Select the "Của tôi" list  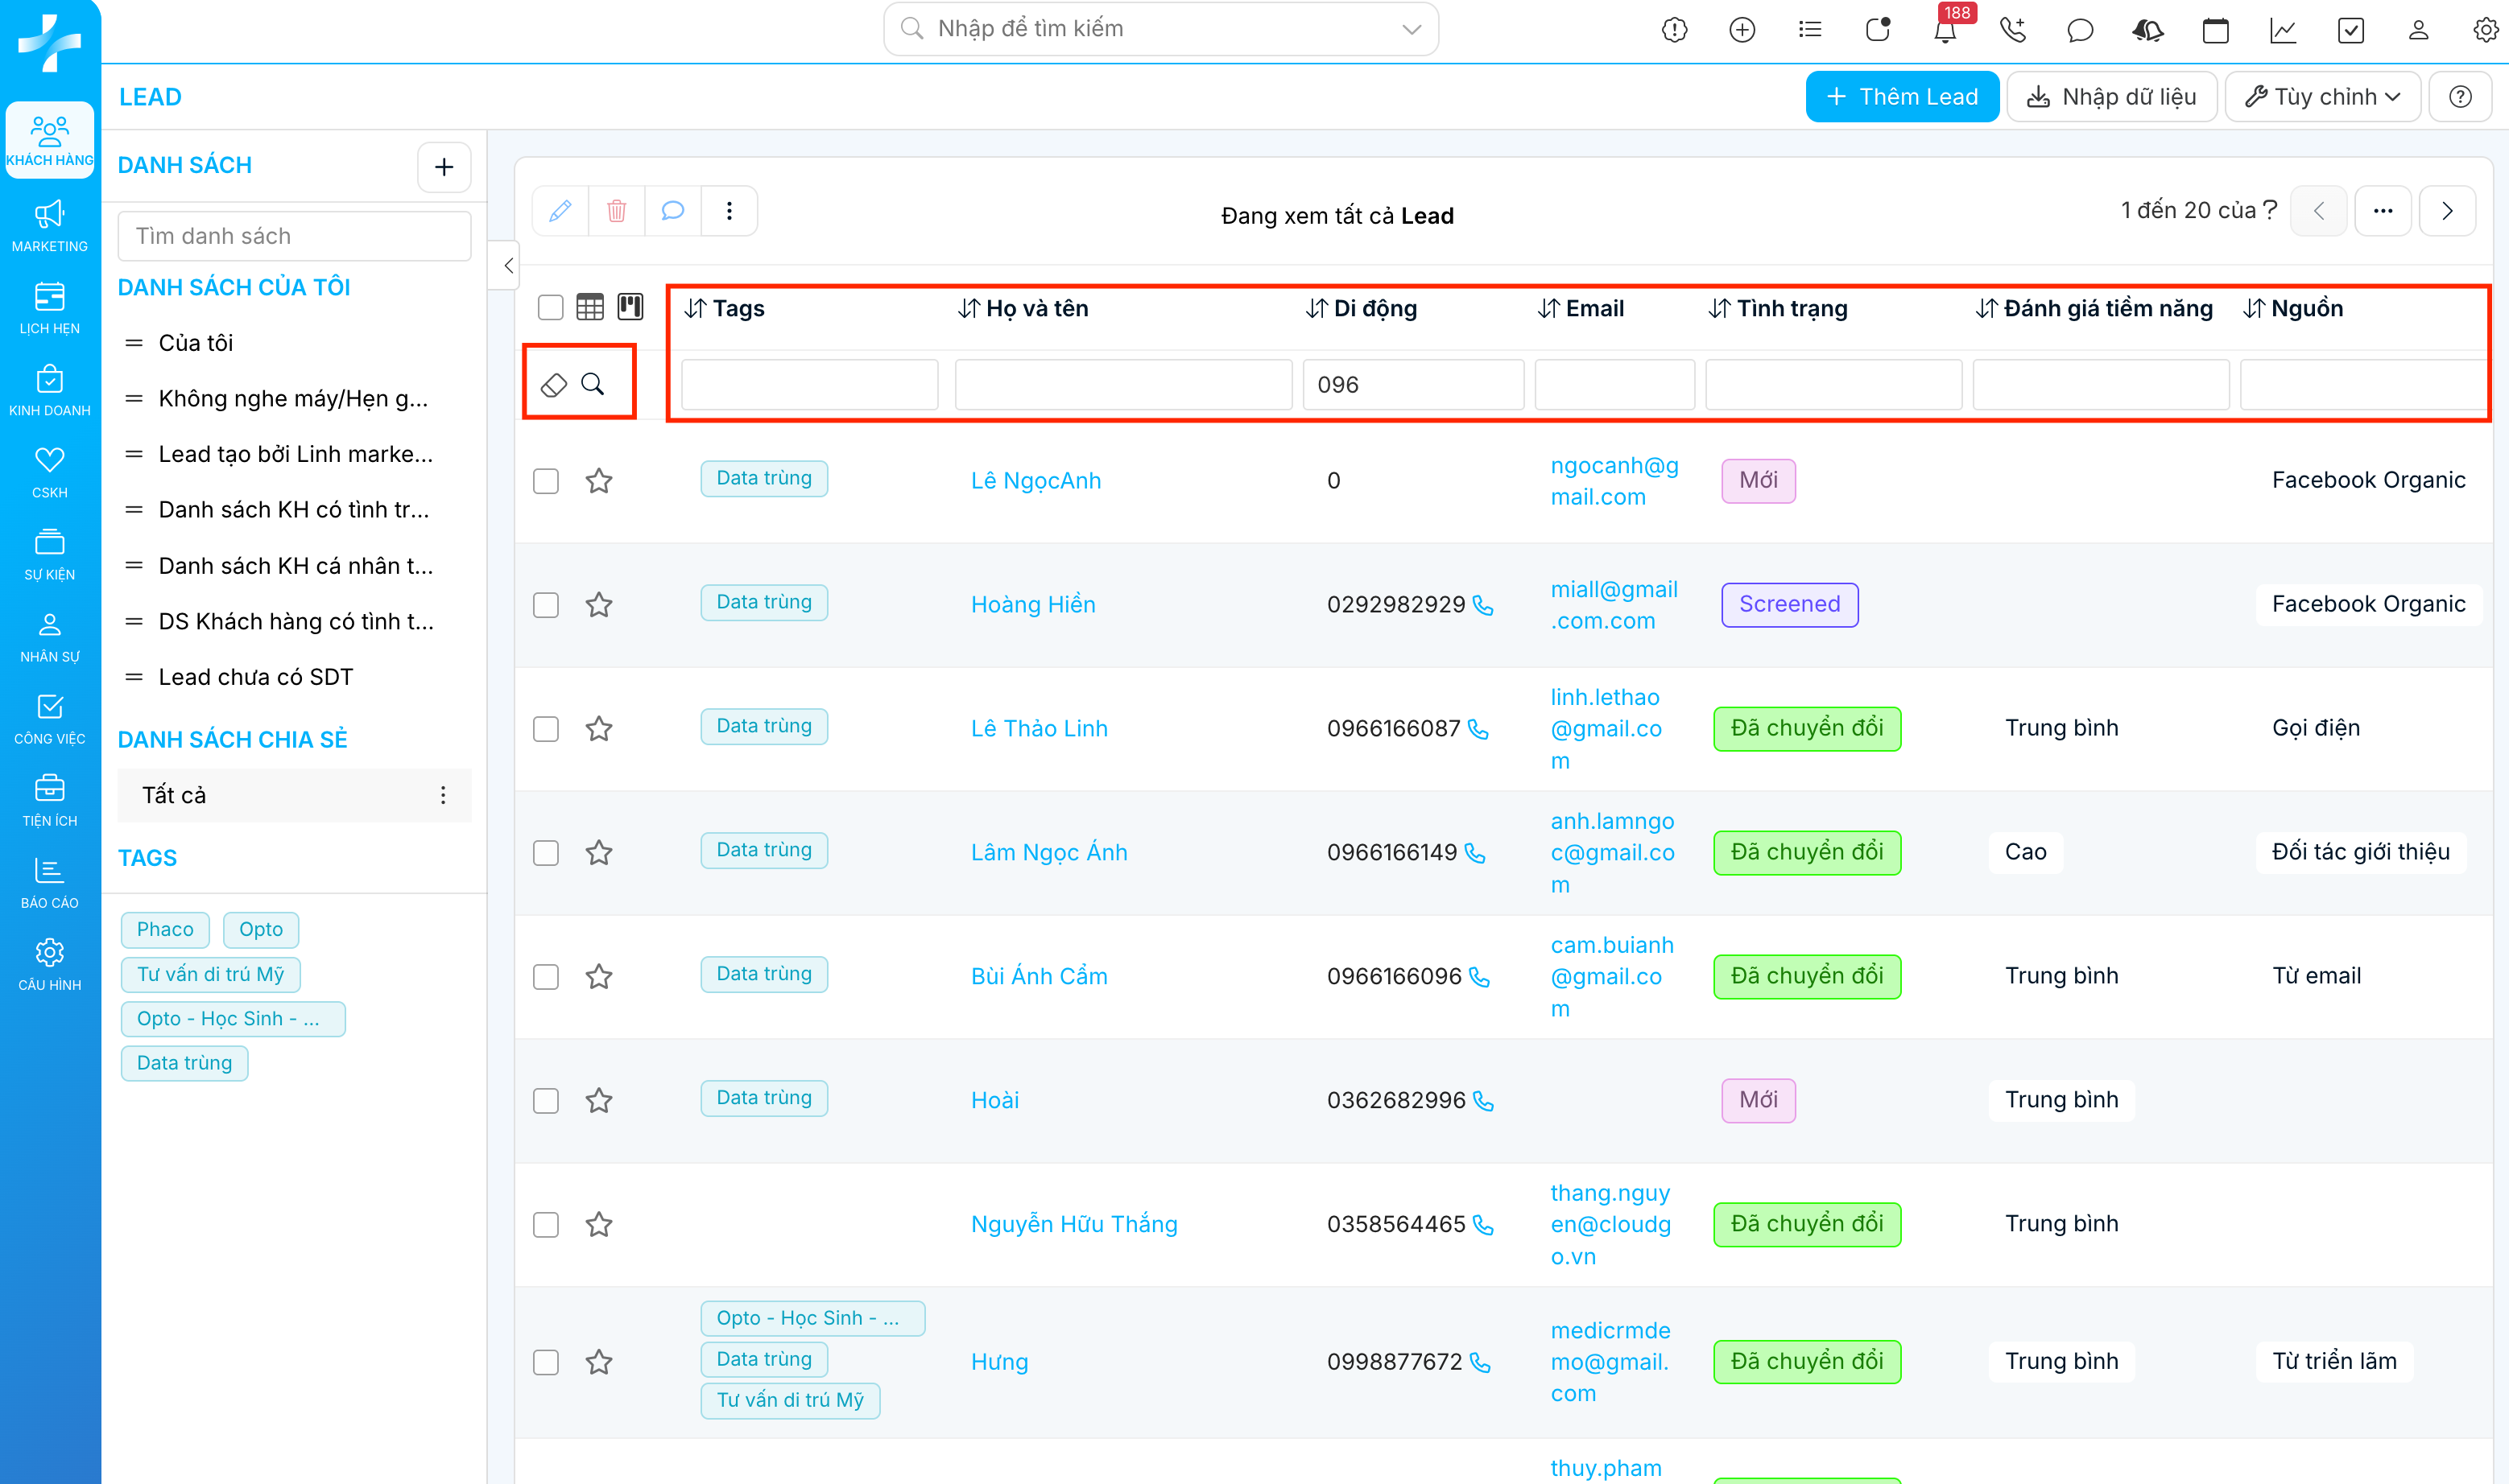coord(196,343)
